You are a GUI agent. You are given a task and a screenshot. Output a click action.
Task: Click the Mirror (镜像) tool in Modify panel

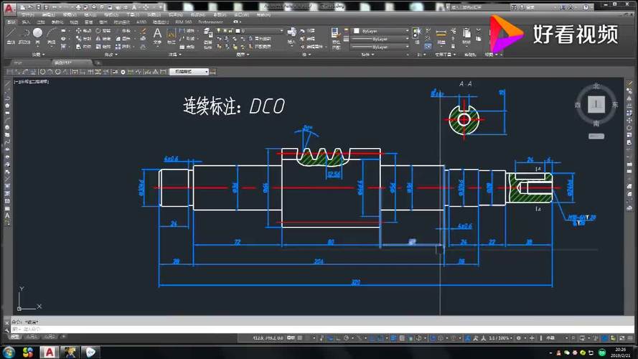point(103,39)
